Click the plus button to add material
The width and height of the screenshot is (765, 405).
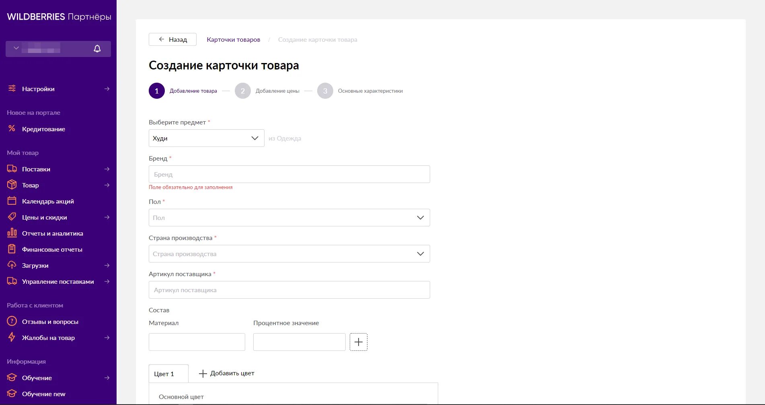pyautogui.click(x=359, y=342)
